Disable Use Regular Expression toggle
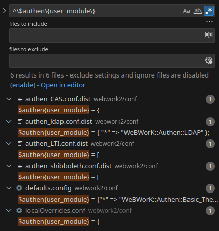 click(209, 11)
